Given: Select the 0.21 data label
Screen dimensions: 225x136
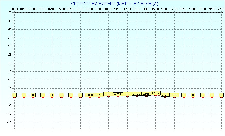Looking at the screenshot, I should (x=165, y=95).
